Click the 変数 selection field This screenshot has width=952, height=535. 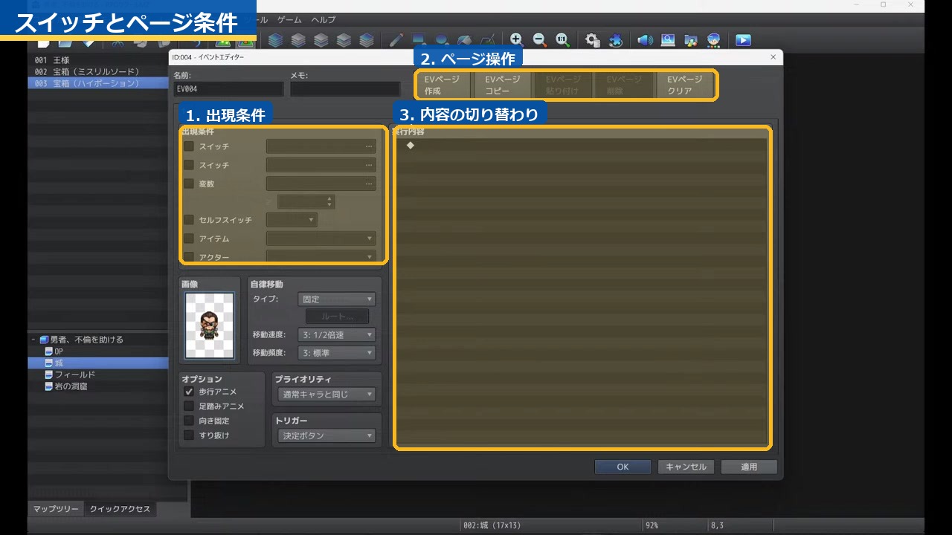tap(321, 184)
